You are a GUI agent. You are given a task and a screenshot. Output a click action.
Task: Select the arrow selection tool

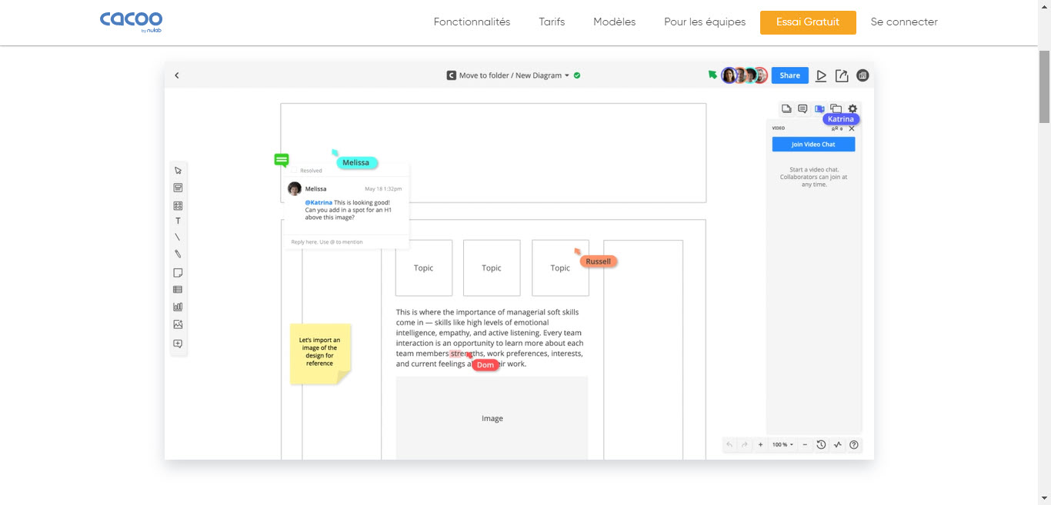point(178,169)
